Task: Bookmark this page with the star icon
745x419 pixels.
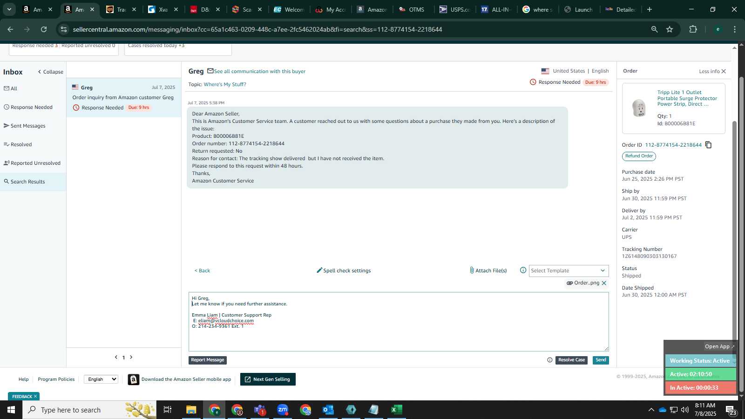Action: pos(670,29)
